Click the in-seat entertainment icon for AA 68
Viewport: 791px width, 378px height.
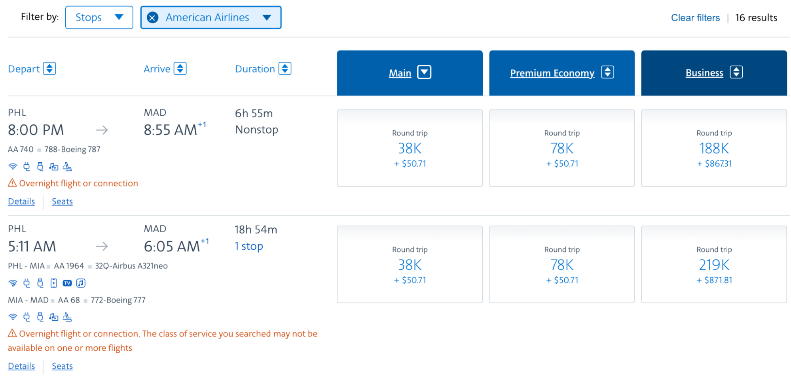point(54,317)
